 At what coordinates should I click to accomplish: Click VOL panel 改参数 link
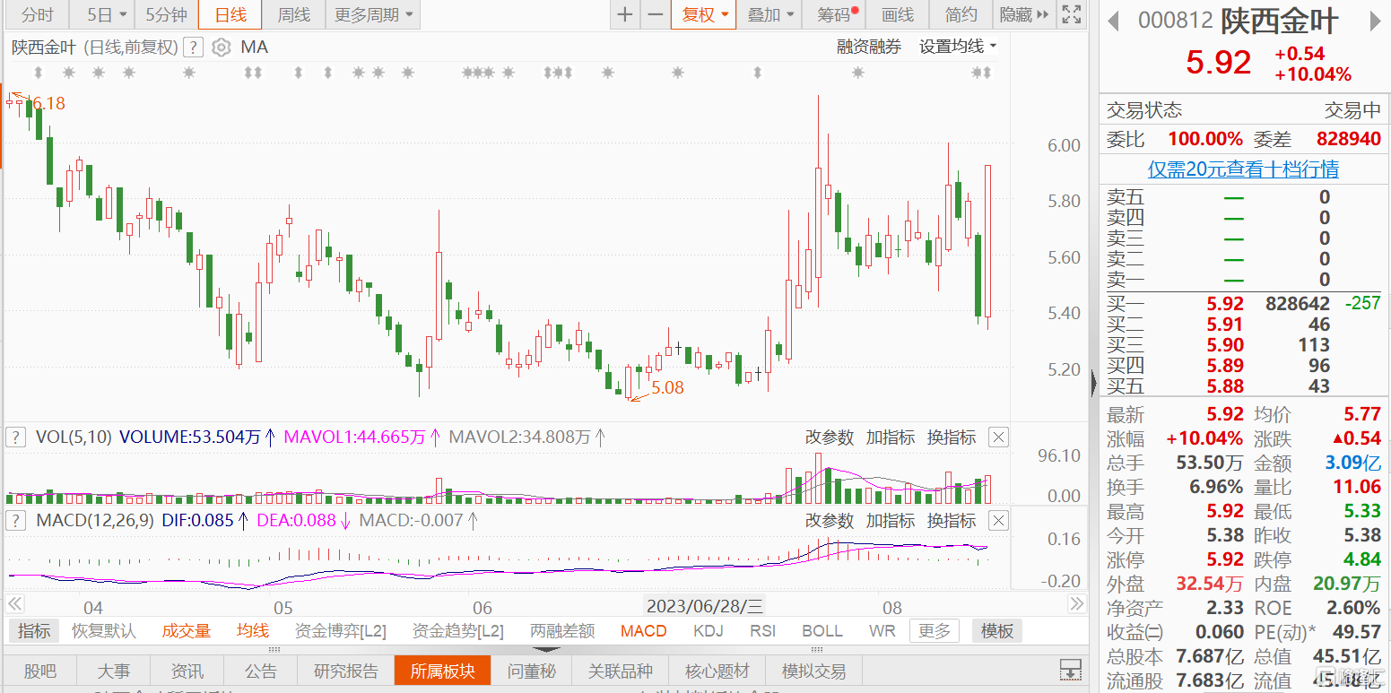(x=830, y=437)
